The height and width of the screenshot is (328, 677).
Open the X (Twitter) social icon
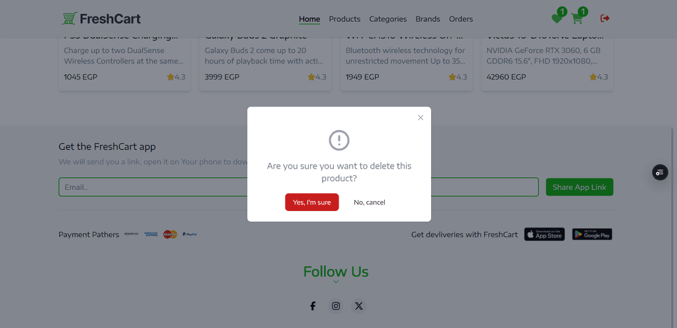359,306
